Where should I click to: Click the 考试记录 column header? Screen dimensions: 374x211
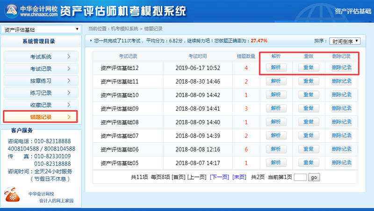128,56
